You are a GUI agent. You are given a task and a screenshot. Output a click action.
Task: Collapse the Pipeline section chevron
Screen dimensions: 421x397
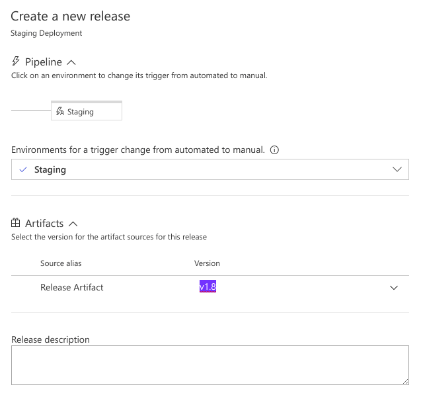[x=72, y=62]
